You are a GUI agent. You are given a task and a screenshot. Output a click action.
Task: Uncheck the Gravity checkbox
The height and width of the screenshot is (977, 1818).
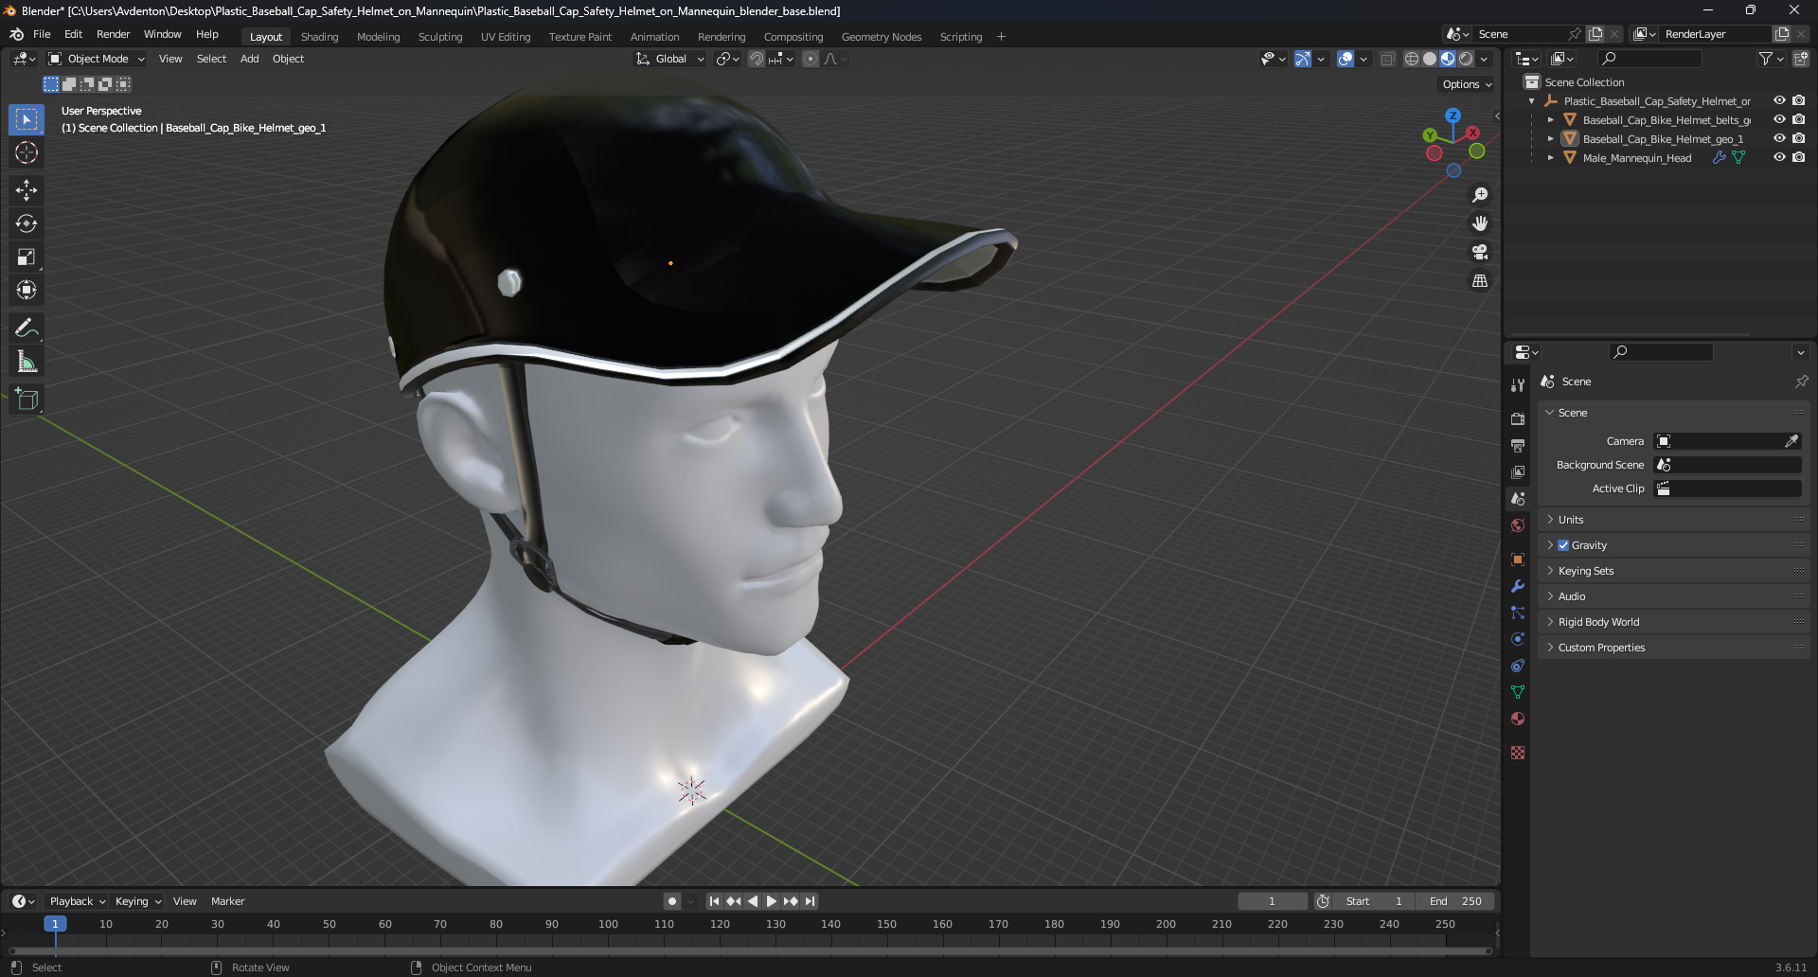tap(1563, 545)
